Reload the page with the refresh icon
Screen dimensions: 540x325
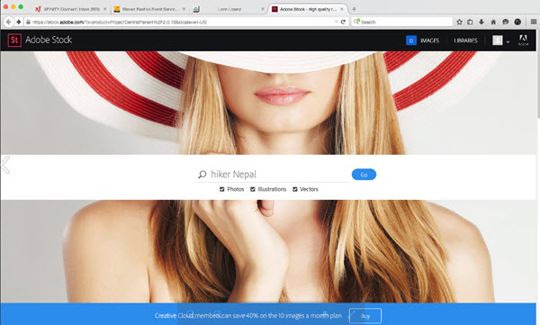tap(343, 22)
